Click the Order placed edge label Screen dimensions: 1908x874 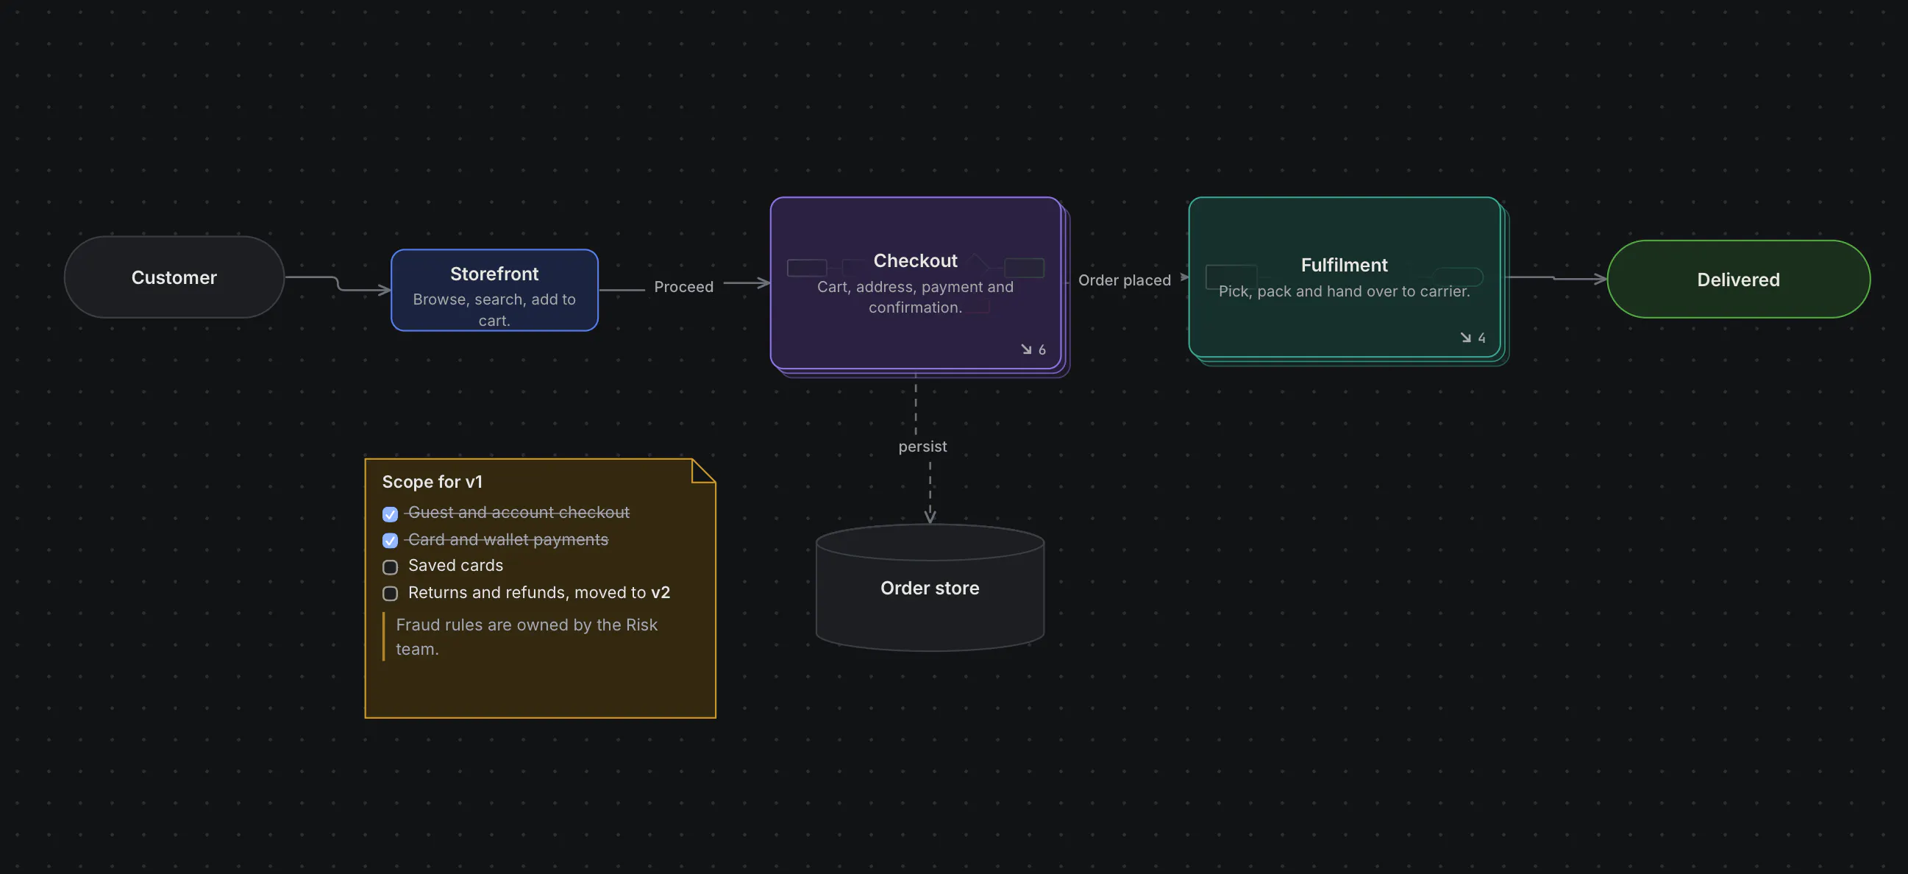pos(1125,280)
